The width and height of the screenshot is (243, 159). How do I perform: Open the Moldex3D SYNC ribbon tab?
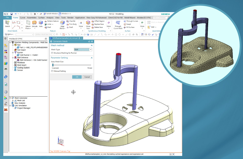[144, 18]
